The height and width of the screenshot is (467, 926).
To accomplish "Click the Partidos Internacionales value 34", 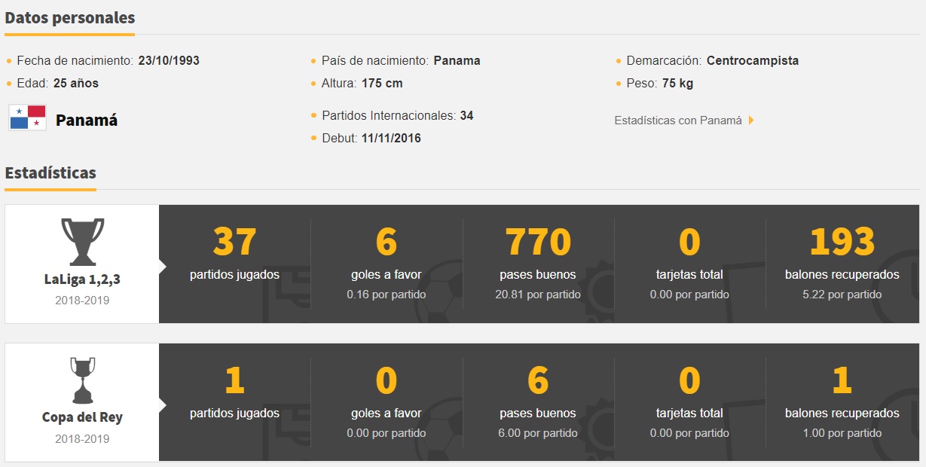I will tap(466, 116).
